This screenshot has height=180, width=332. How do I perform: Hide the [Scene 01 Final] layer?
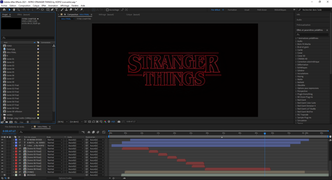pyautogui.click(x=2, y=149)
